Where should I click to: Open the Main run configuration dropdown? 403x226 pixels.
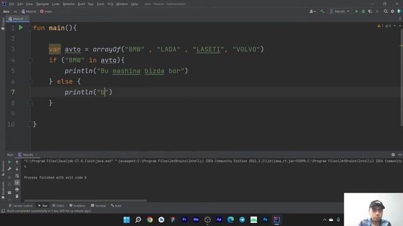pyautogui.click(x=340, y=11)
